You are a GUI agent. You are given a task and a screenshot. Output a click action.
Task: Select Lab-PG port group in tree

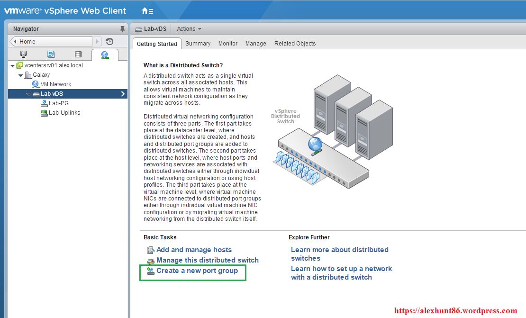[x=58, y=103]
